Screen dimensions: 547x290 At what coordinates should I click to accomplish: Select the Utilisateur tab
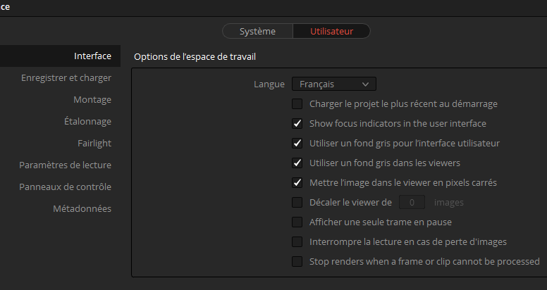[331, 31]
